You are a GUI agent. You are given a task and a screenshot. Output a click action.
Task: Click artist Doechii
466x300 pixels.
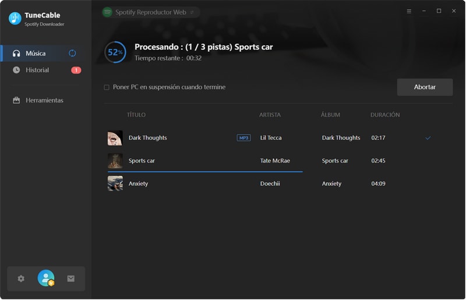tap(270, 183)
